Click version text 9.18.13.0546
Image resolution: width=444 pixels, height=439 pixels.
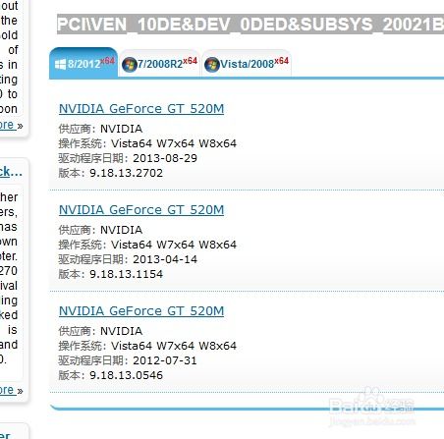click(x=126, y=375)
